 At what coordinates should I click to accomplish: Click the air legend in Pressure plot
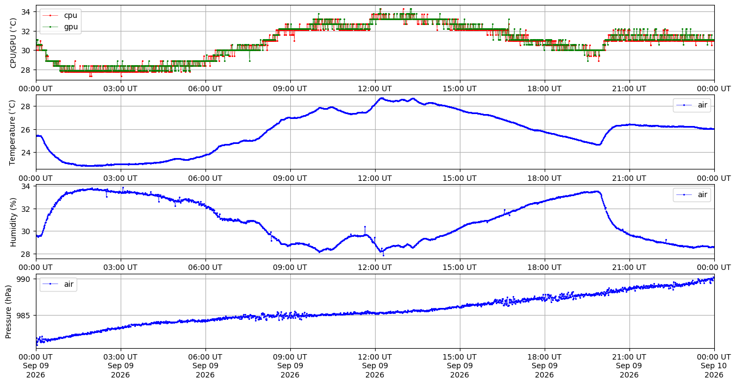(58, 284)
